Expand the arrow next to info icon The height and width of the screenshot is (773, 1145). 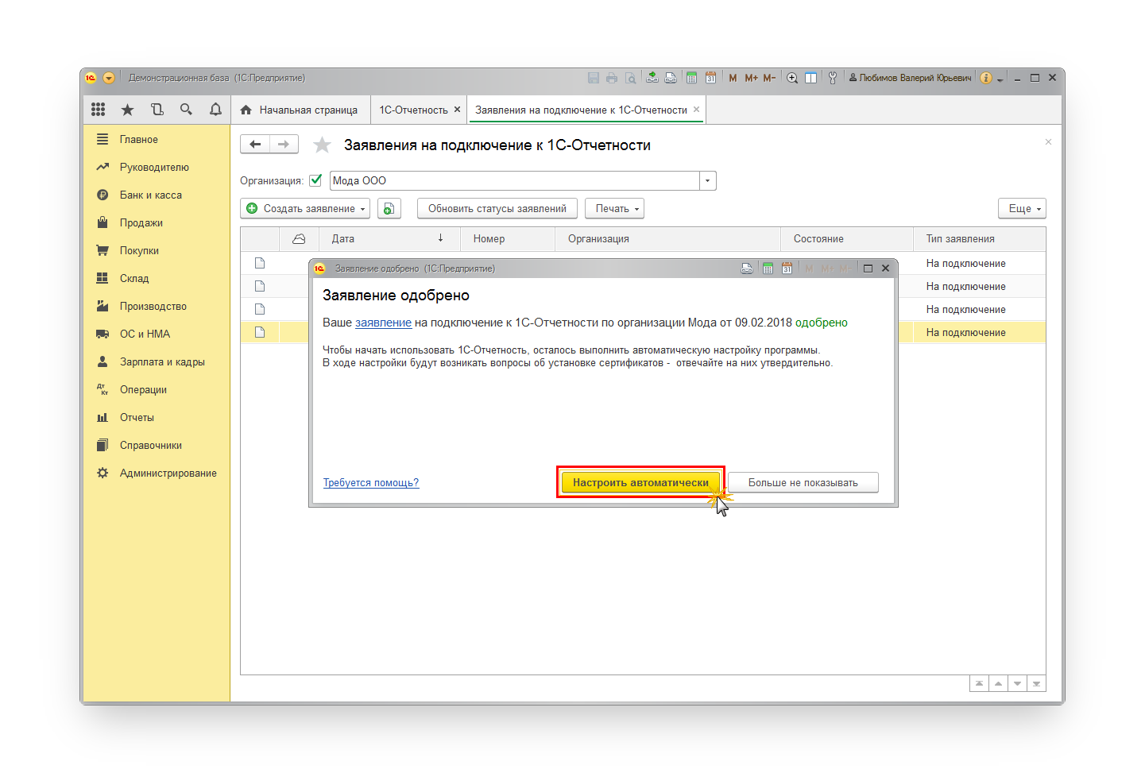pyautogui.click(x=1000, y=79)
